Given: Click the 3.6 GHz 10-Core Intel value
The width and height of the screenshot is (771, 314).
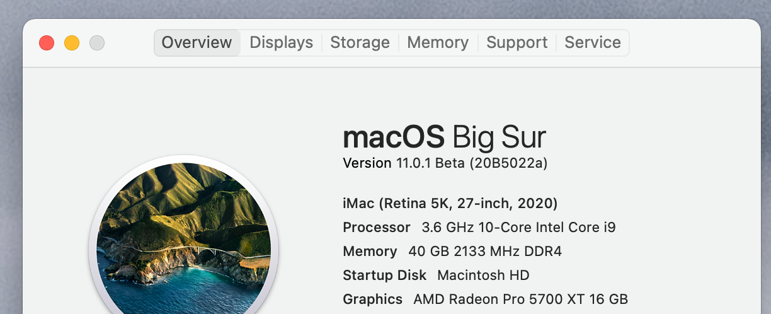Looking at the screenshot, I should 518,227.
